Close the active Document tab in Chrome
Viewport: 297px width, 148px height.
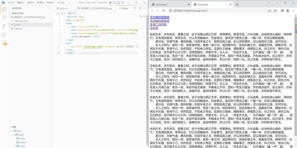(231, 4)
